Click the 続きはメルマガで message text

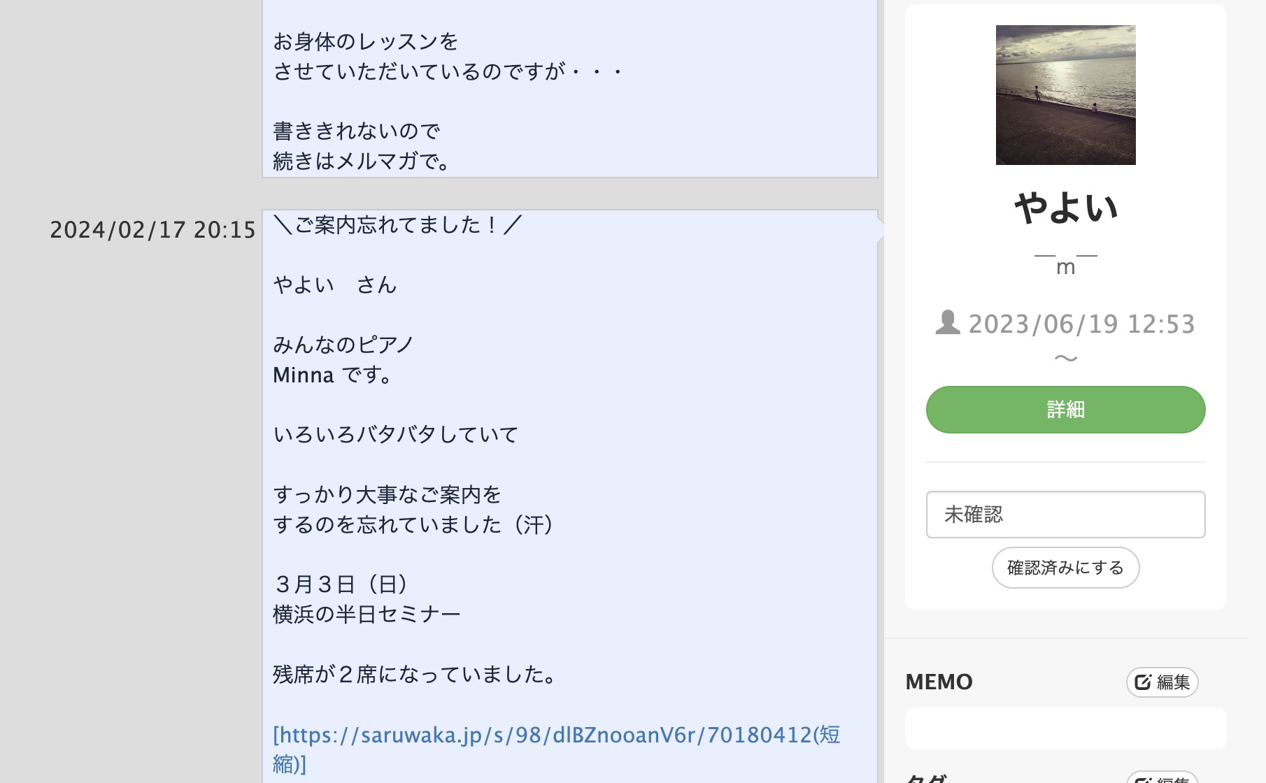(x=362, y=161)
